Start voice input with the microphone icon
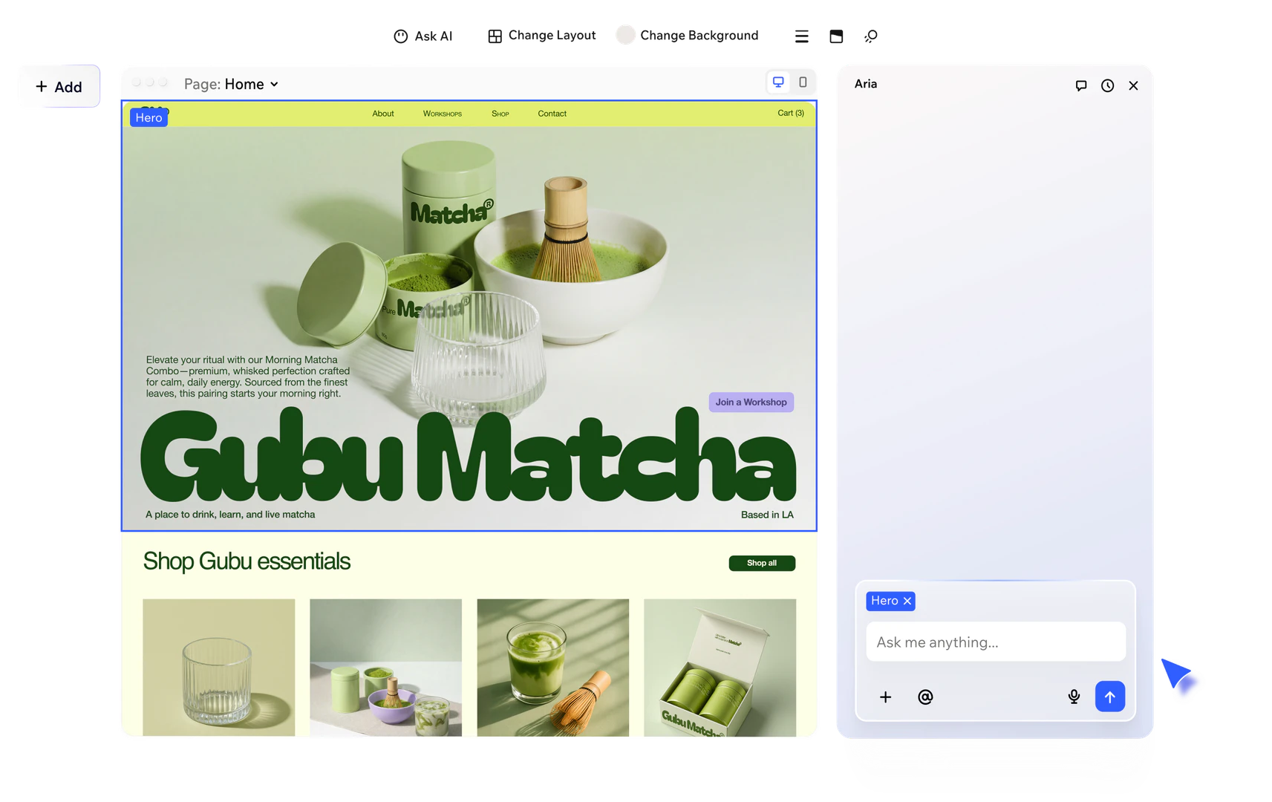 point(1074,697)
